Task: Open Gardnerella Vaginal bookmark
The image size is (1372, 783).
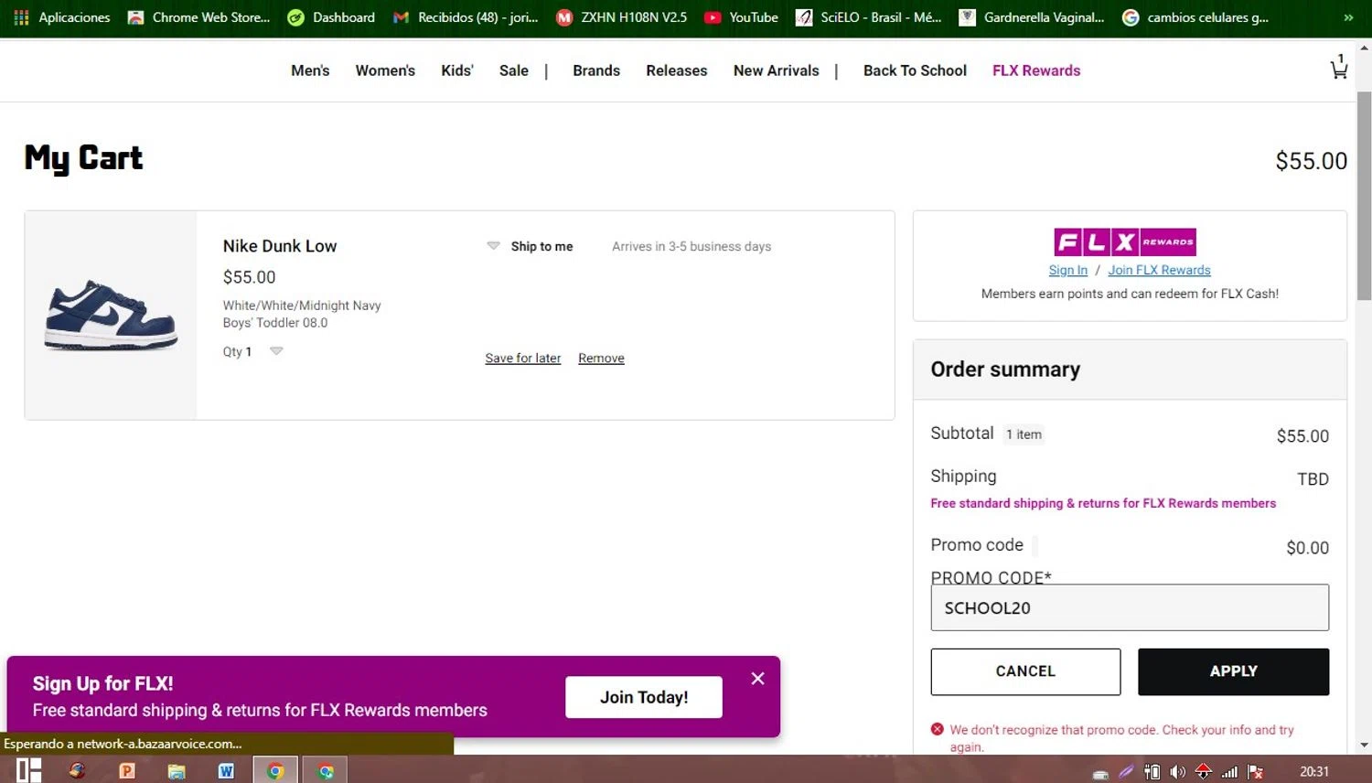Action: [x=1032, y=17]
